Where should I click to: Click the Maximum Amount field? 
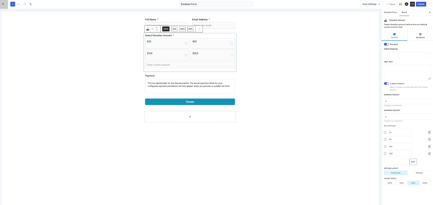[407, 117]
